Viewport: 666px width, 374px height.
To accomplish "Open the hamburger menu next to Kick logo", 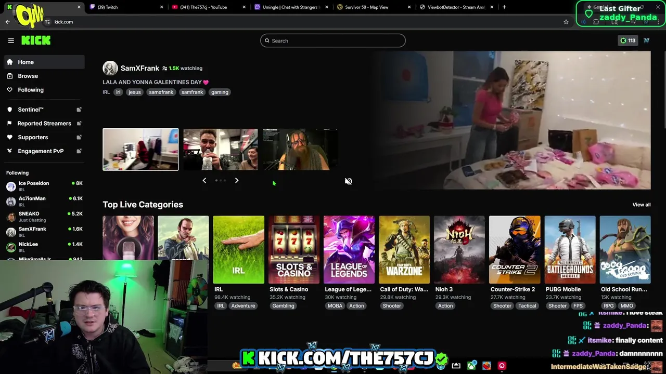I will [11, 41].
